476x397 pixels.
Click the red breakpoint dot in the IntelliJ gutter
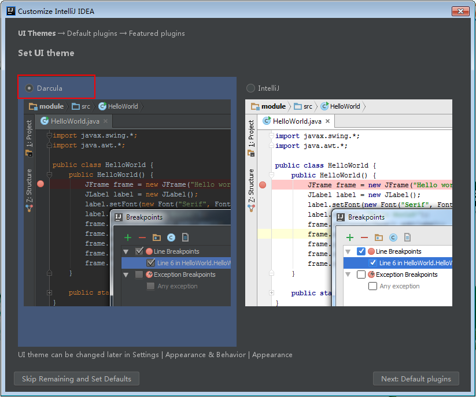(x=263, y=185)
